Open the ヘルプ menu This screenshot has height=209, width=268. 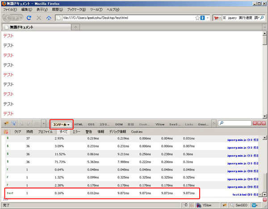113,9
